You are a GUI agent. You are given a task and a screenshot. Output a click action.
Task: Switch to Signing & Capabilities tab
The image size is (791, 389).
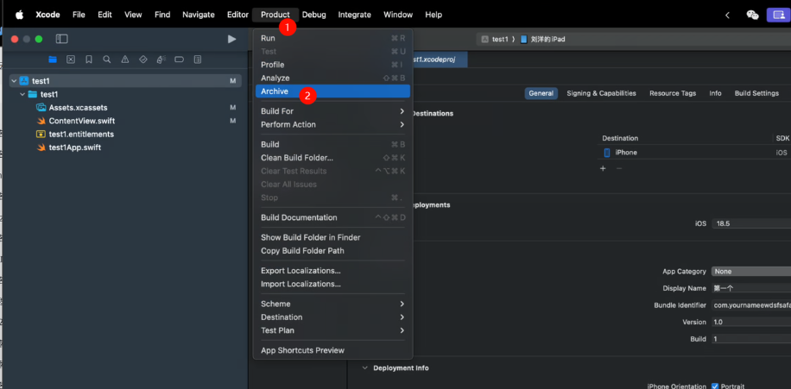point(601,93)
